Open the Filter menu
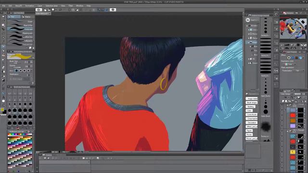Screen dimensions: 308x173 coord(71,6)
